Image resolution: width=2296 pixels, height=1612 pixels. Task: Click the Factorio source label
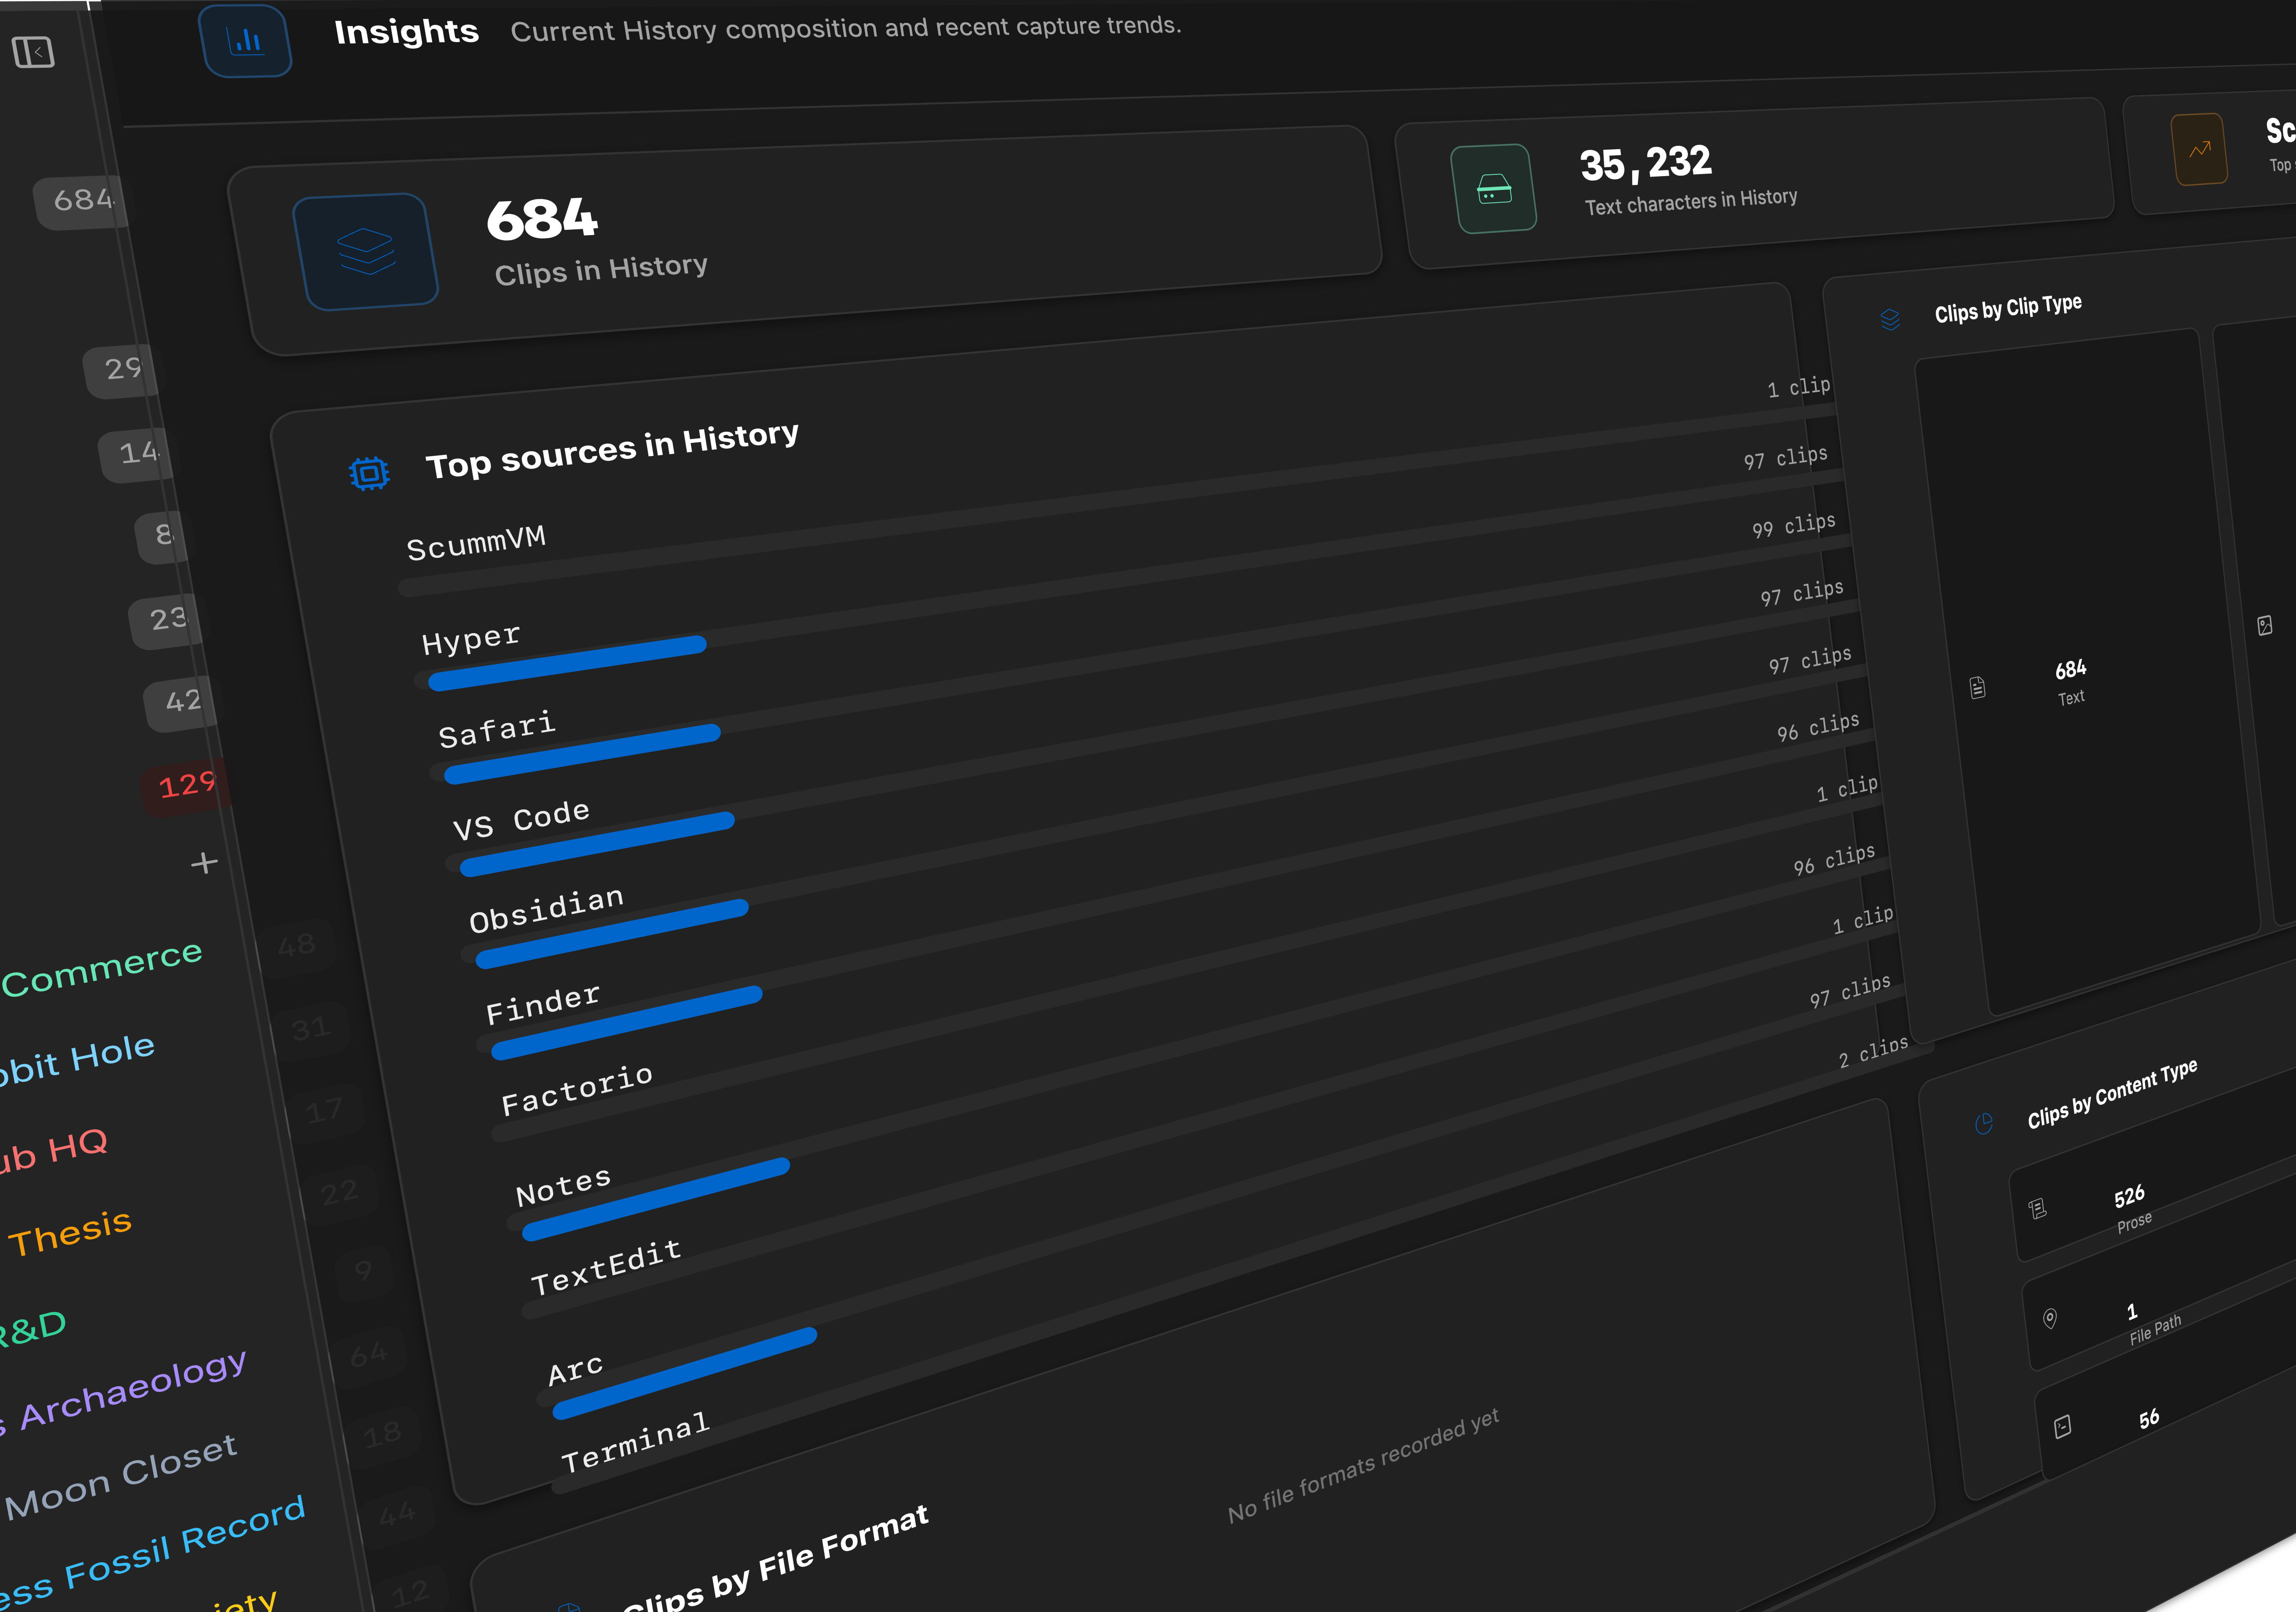577,1089
